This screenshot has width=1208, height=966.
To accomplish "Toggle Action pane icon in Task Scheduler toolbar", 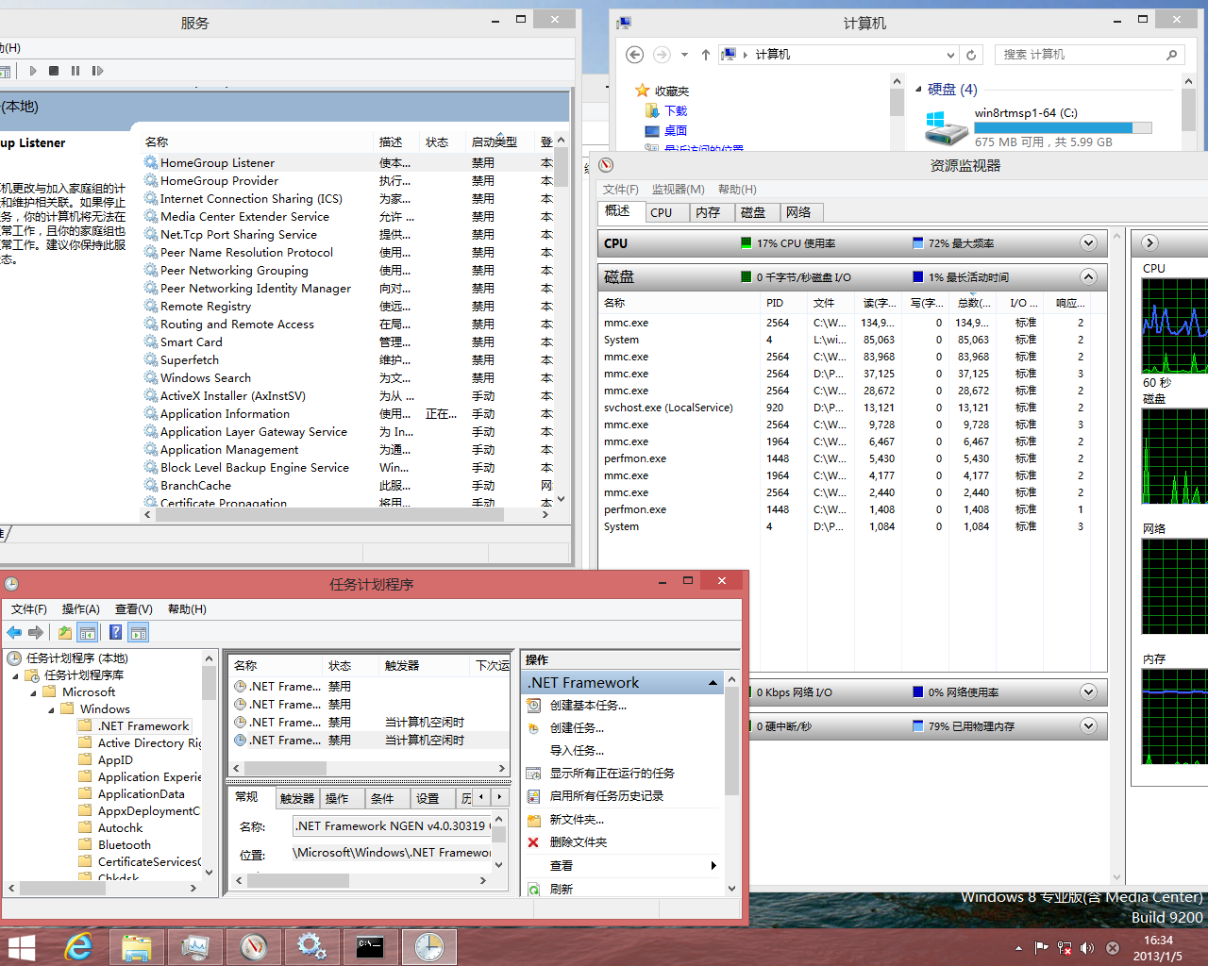I will pos(139,632).
